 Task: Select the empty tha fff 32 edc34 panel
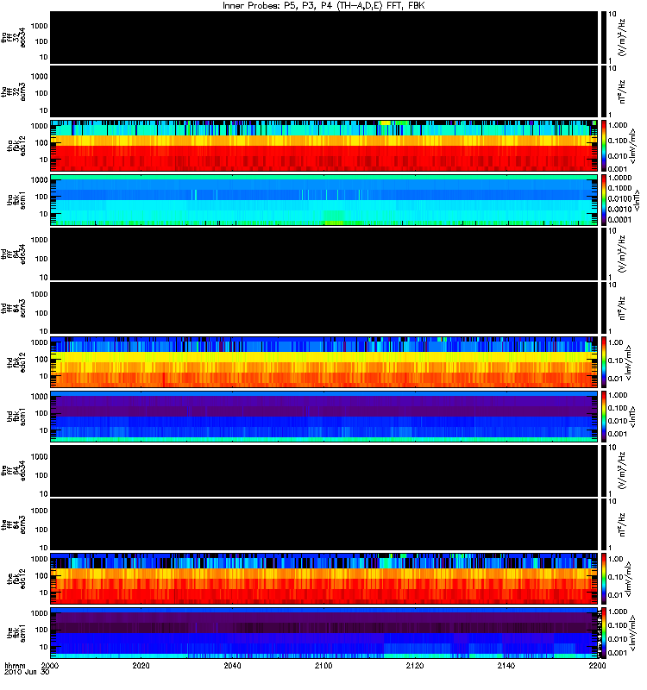(324, 37)
